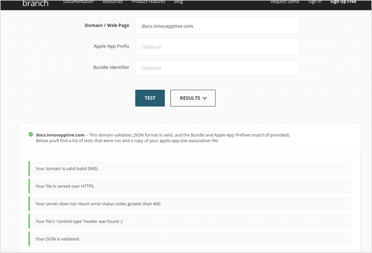Go to the Blog page
The height and width of the screenshot is (253, 372).
point(178,2)
